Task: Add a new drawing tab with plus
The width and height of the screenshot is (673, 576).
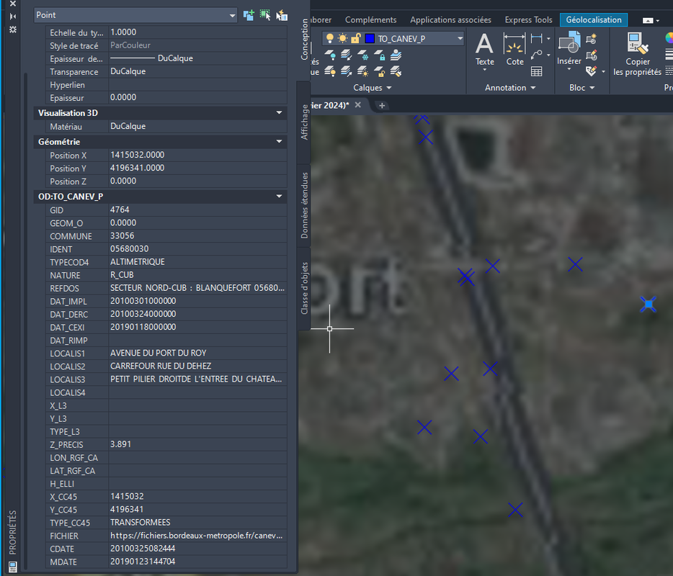Action: coord(382,106)
